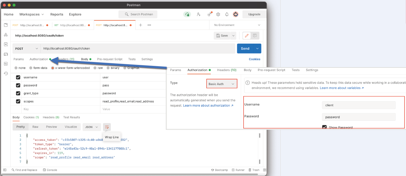Click the satellite capture requests icon
The width and height of the screenshot is (406, 176).
[x=209, y=14]
